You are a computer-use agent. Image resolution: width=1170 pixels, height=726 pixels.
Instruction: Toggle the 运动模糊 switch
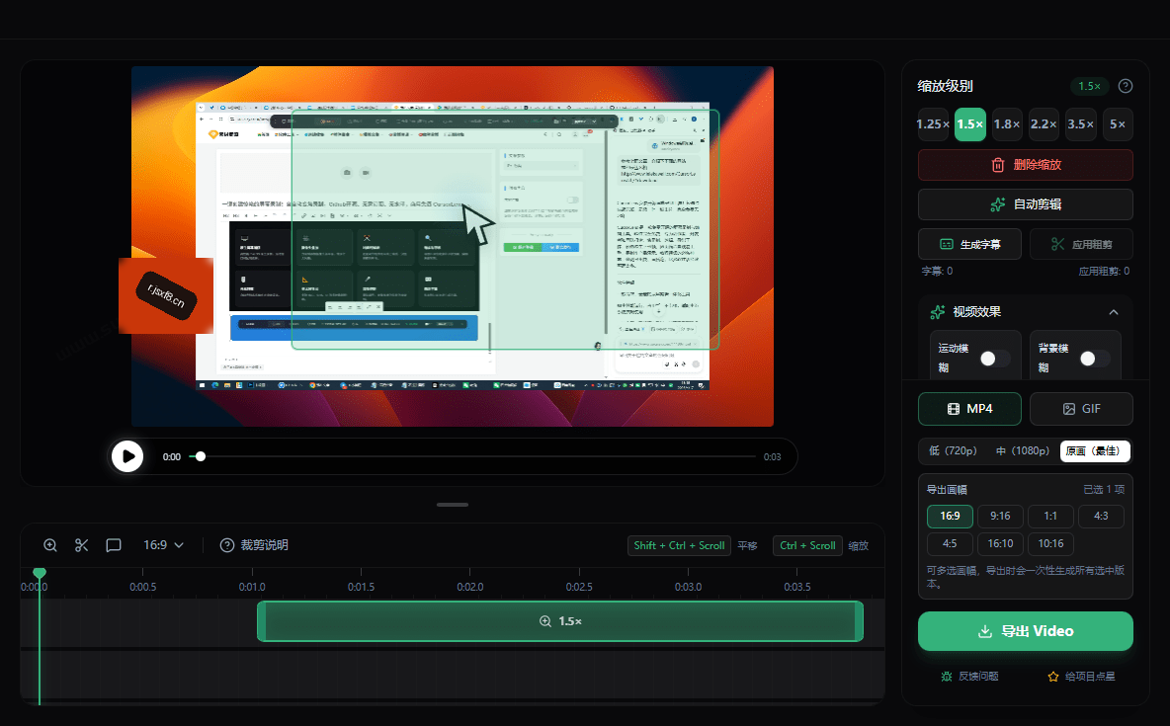click(x=995, y=359)
